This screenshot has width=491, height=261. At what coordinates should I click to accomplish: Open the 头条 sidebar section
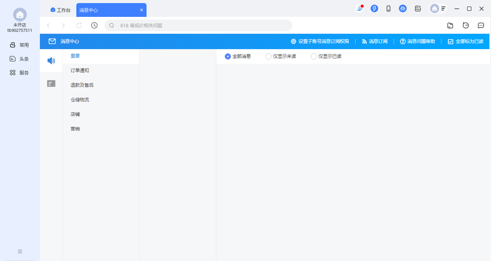[x=19, y=59]
